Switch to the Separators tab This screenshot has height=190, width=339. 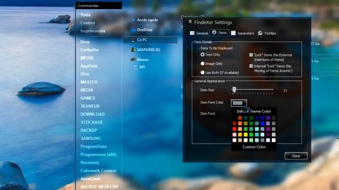(x=243, y=33)
